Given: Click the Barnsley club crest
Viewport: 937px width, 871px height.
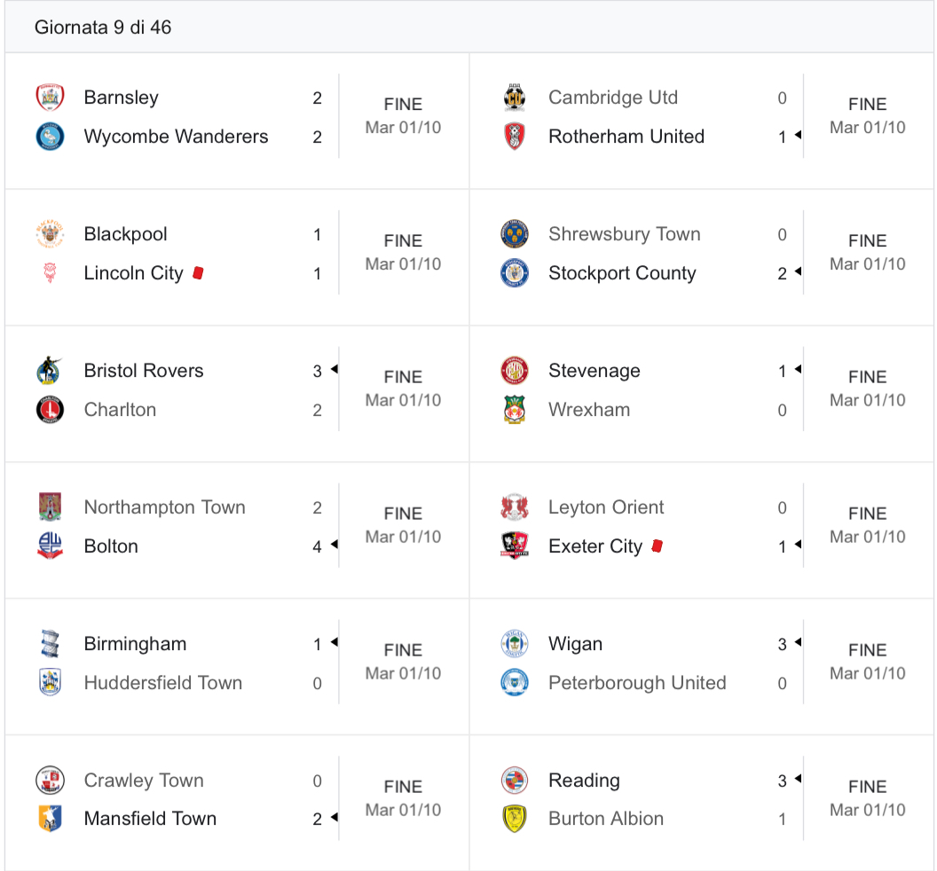Looking at the screenshot, I should point(51,98).
